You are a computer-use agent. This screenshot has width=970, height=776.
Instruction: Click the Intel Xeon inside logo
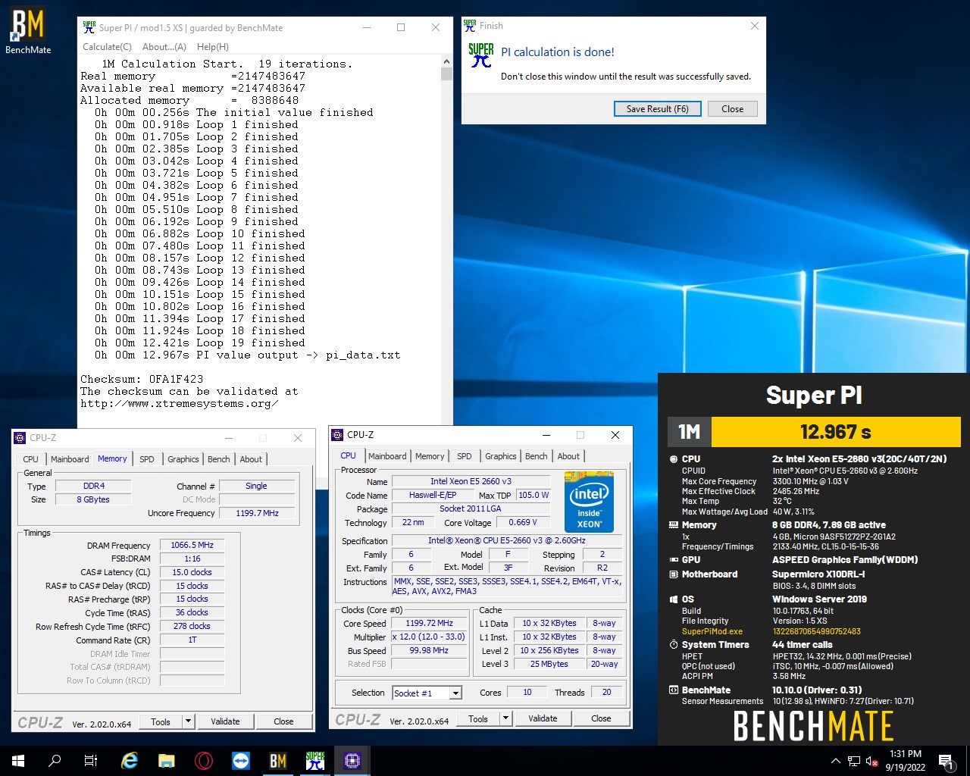click(x=589, y=502)
